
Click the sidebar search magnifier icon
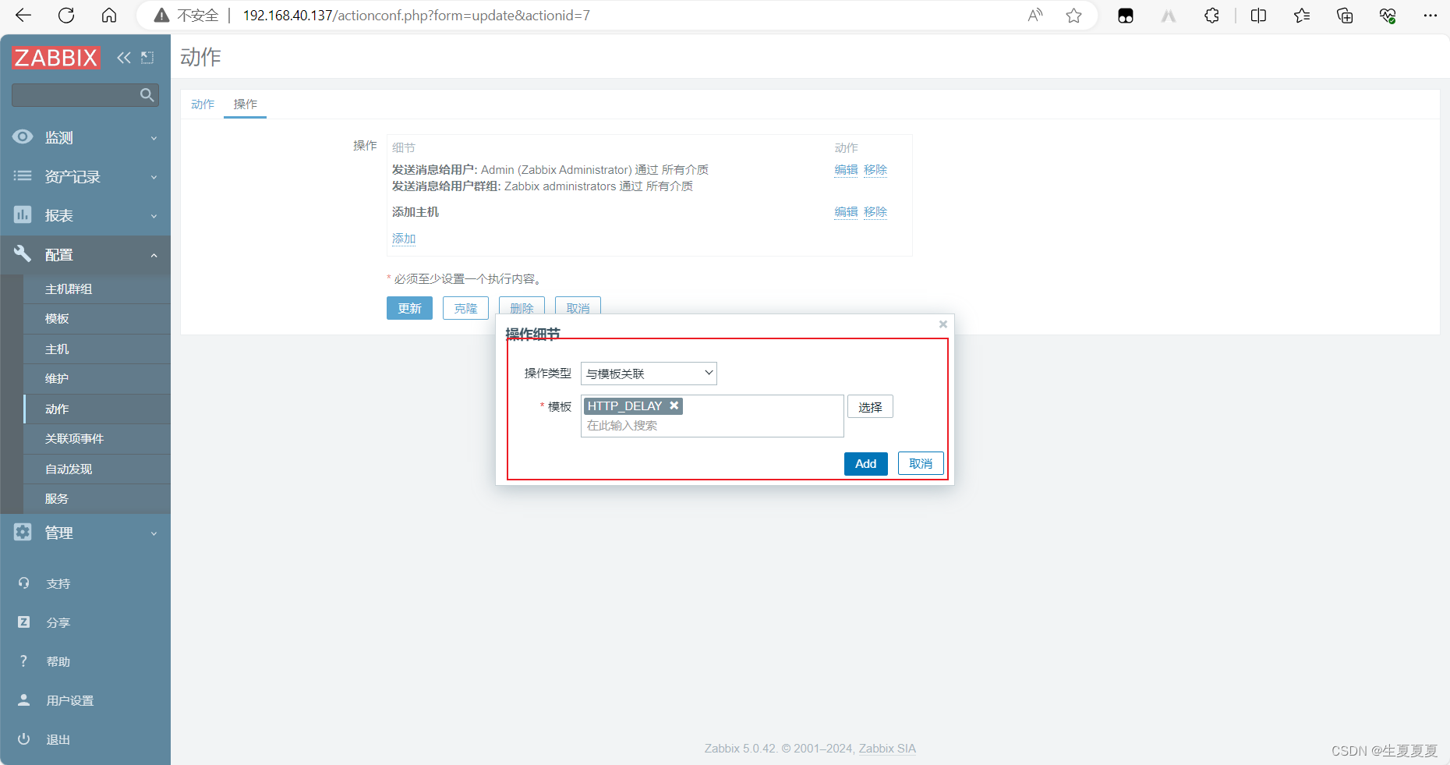[x=147, y=95]
